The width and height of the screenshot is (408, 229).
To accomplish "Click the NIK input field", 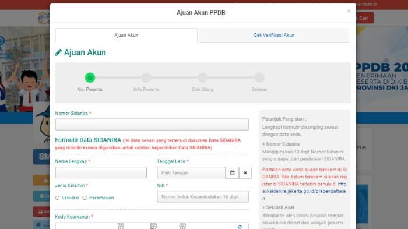I will (203, 196).
